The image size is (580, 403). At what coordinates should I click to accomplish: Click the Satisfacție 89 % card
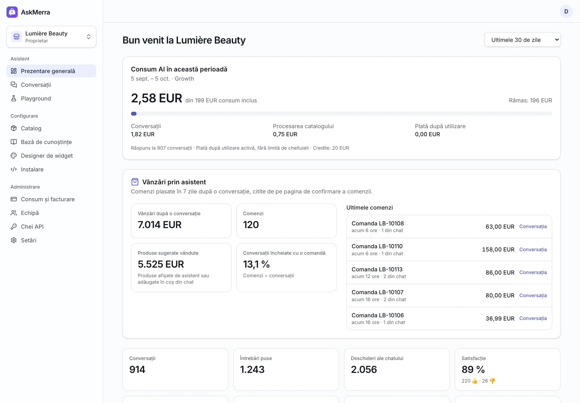click(x=507, y=369)
